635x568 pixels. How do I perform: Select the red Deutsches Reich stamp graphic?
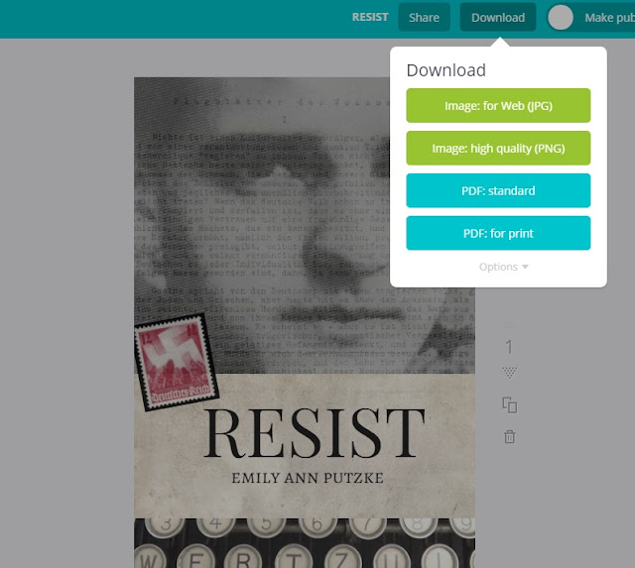[177, 362]
